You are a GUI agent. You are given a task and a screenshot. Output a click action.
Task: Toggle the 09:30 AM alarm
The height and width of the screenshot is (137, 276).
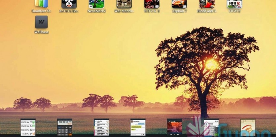[x=33, y=123]
